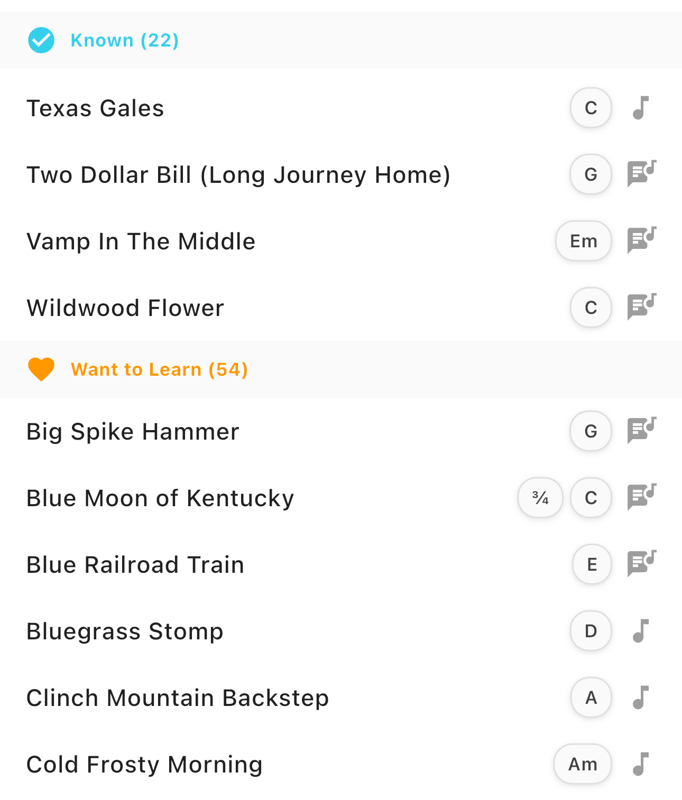682x800 pixels.
Task: Click the blue Known checkmark icon
Action: (41, 40)
